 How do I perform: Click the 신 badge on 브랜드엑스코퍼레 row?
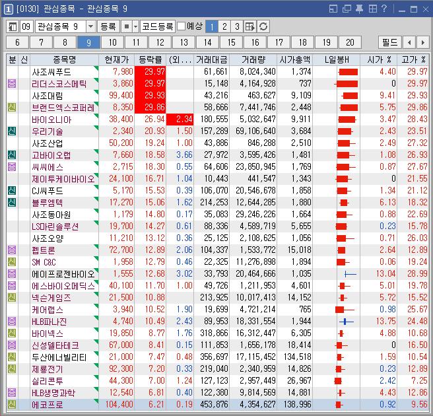12,107
